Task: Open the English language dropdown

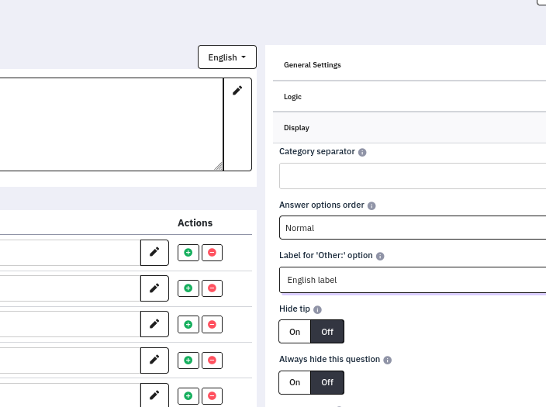Action: (x=226, y=57)
